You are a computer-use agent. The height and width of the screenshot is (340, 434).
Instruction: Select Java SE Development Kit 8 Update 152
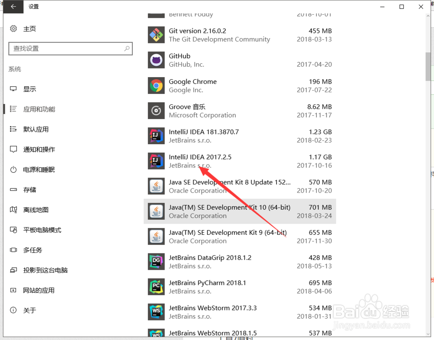coord(230,182)
